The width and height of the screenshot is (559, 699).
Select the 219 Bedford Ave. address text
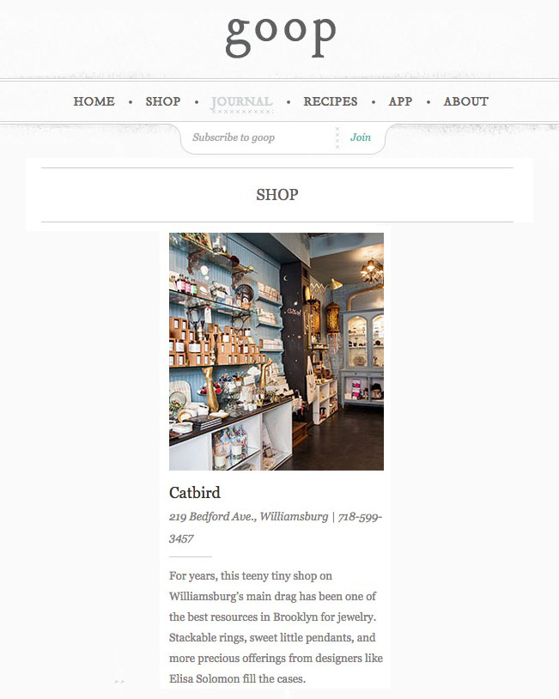213,517
